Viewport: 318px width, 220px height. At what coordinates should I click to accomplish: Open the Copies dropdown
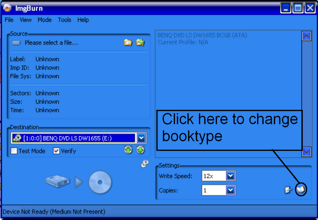coord(231,190)
